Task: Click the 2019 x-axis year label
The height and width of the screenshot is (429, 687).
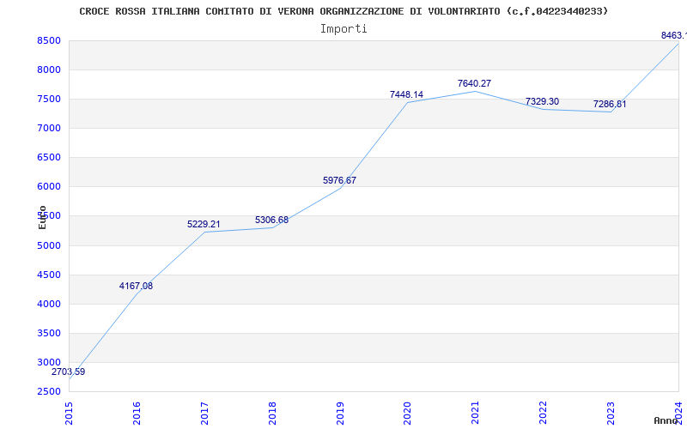Action: click(x=340, y=414)
